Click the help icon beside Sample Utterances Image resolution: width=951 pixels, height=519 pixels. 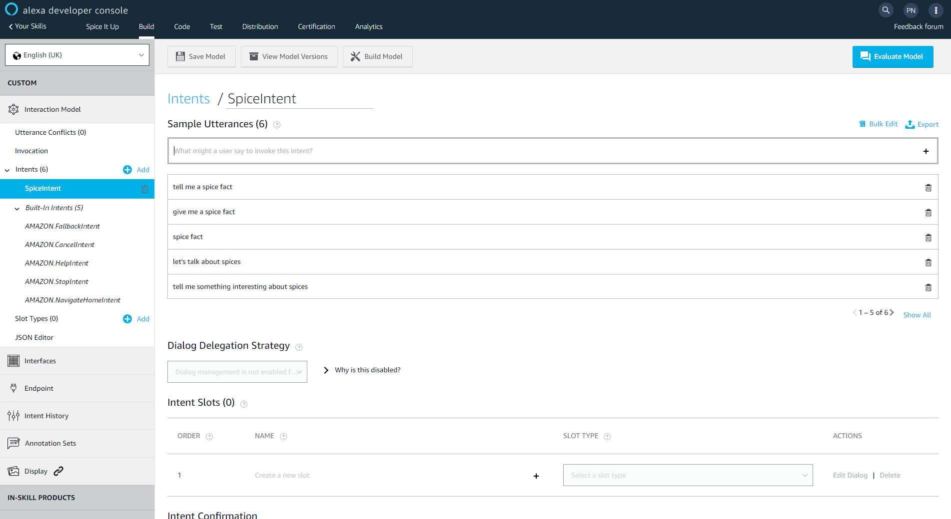coord(277,125)
